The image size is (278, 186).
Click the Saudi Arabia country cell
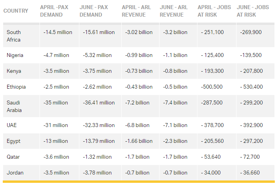tap(14, 106)
